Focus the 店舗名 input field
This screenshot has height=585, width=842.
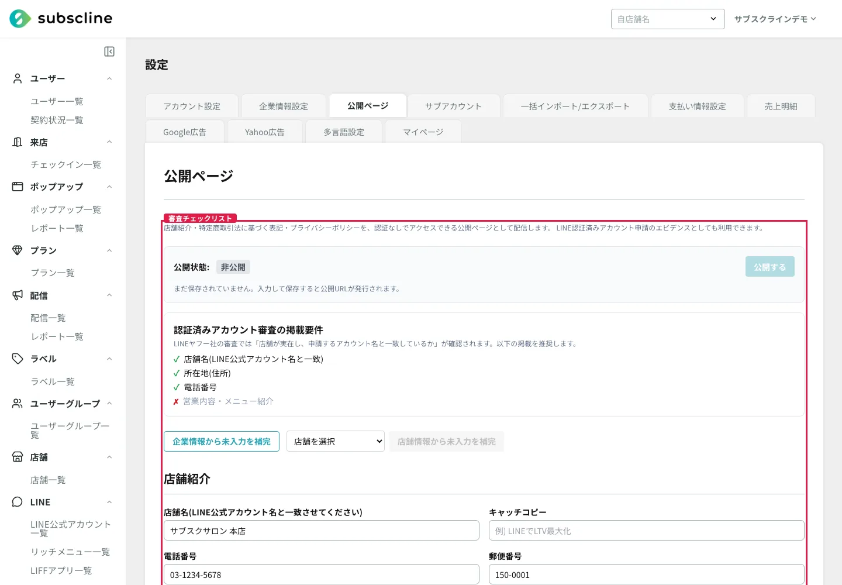(322, 531)
